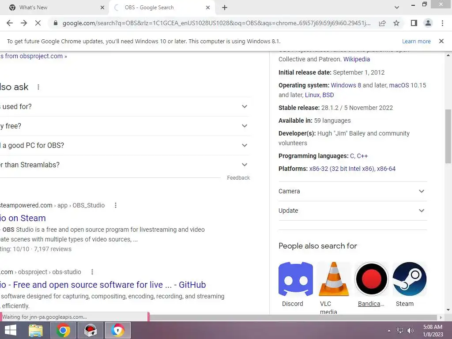This screenshot has width=452, height=339.
Task: Open the padlock browser taskbar icon
Action: click(117, 330)
